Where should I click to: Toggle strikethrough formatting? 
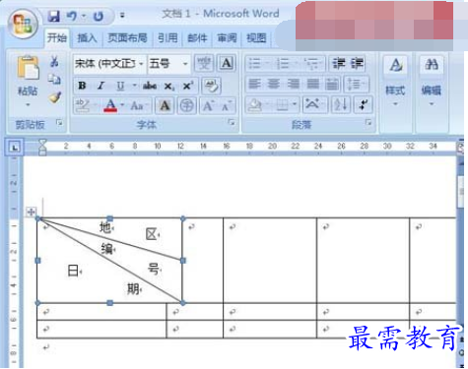coord(150,86)
